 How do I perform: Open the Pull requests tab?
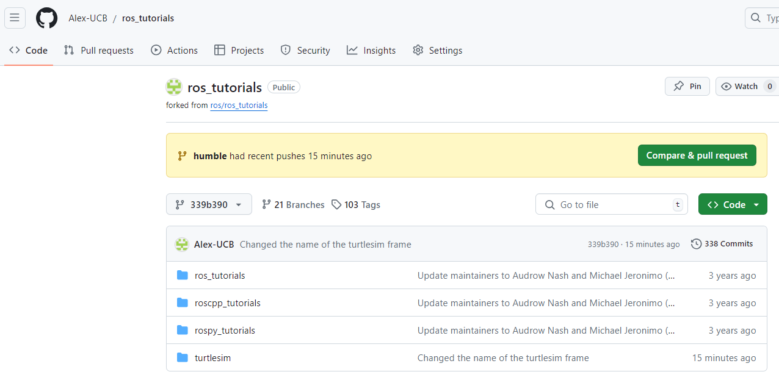click(99, 50)
